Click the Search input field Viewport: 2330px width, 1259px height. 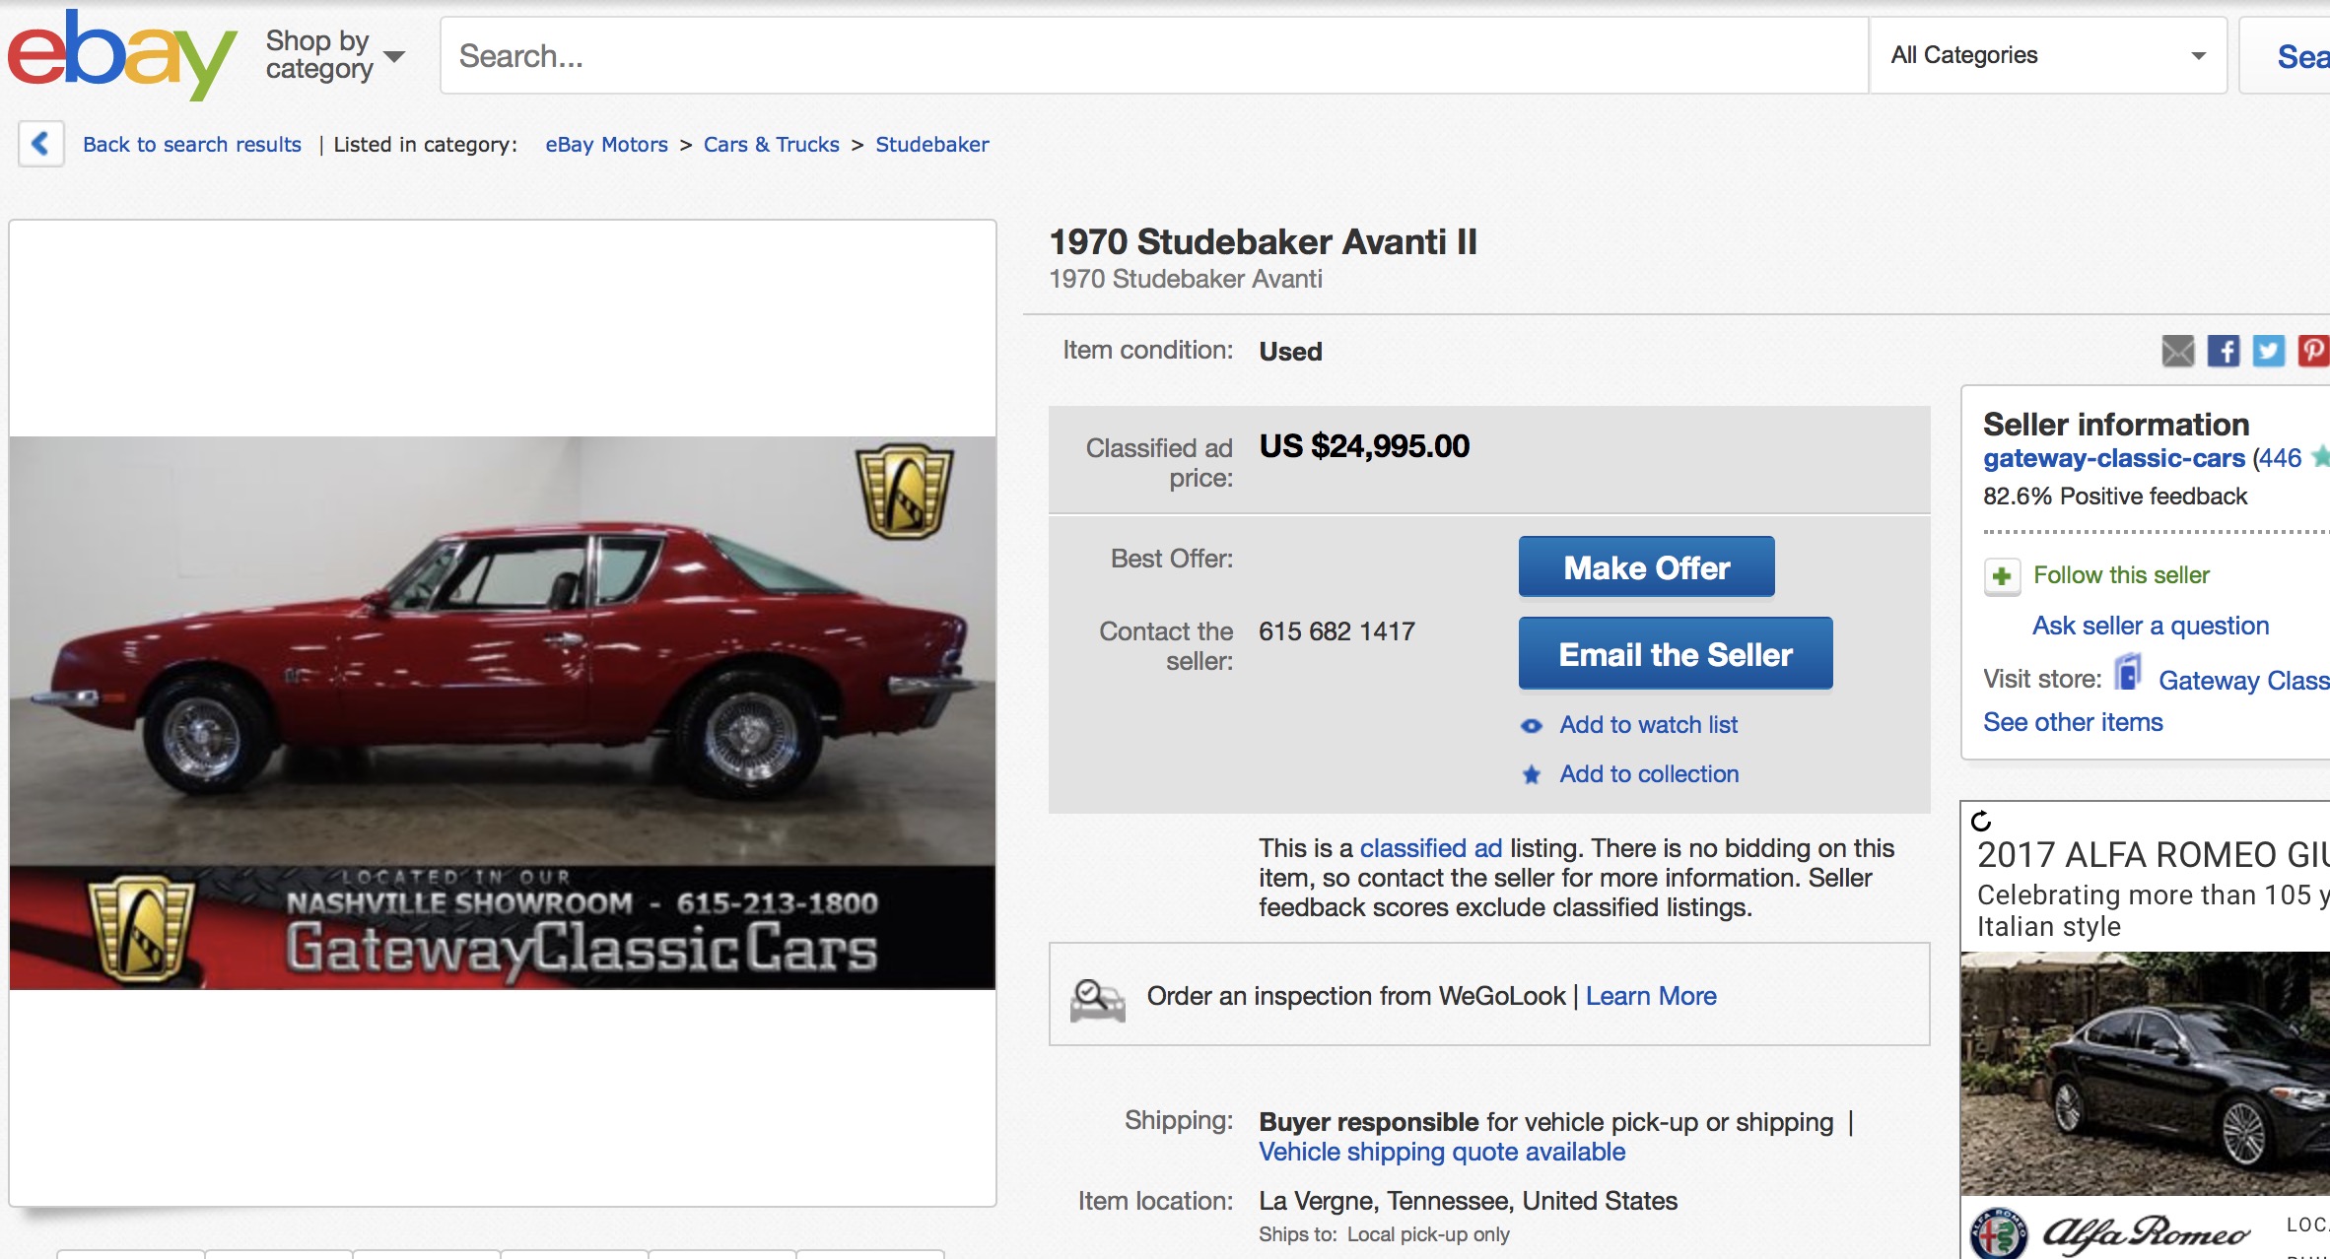coord(1153,56)
